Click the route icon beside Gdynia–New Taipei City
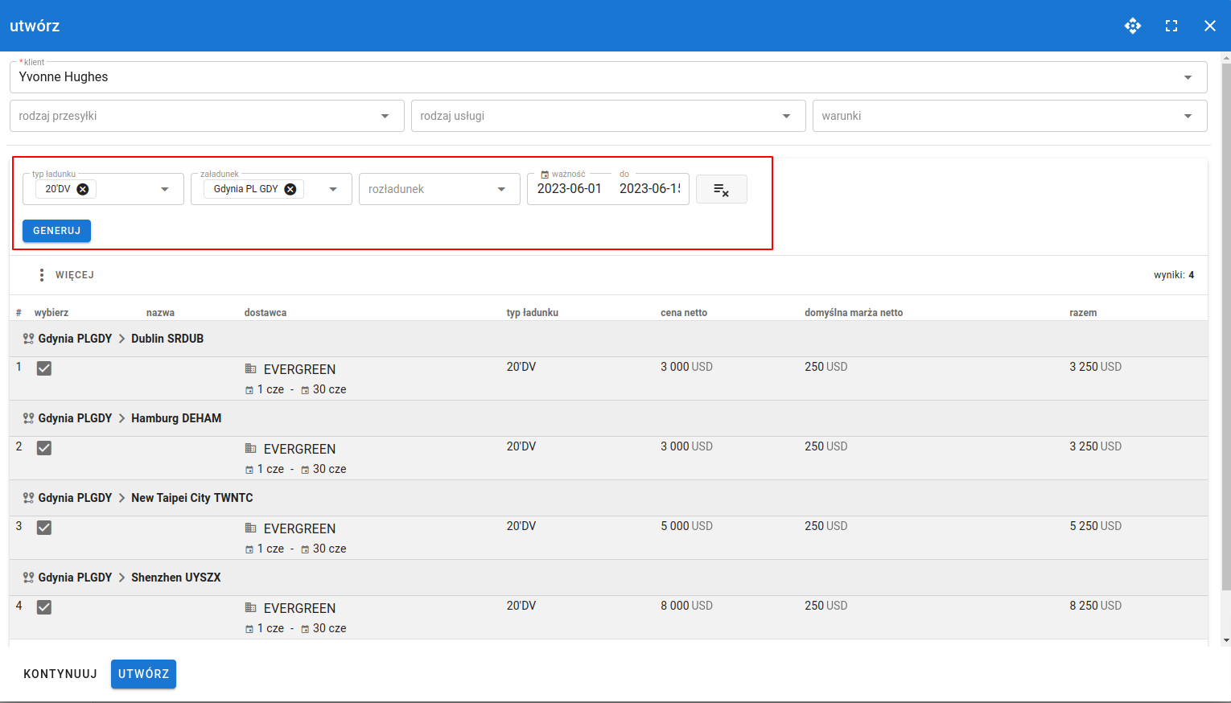 [x=28, y=498]
